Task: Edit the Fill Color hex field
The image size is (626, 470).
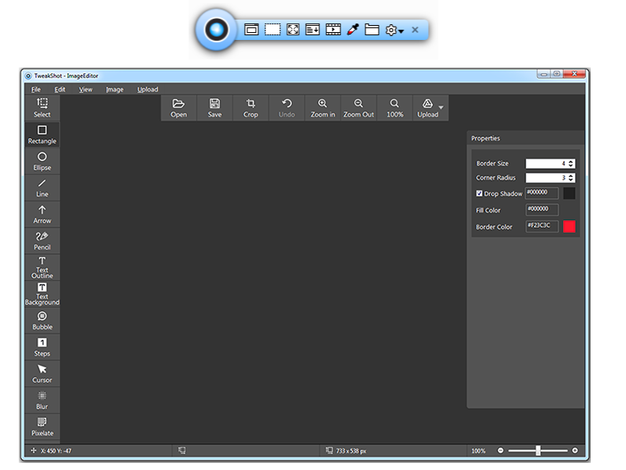Action: click(541, 209)
